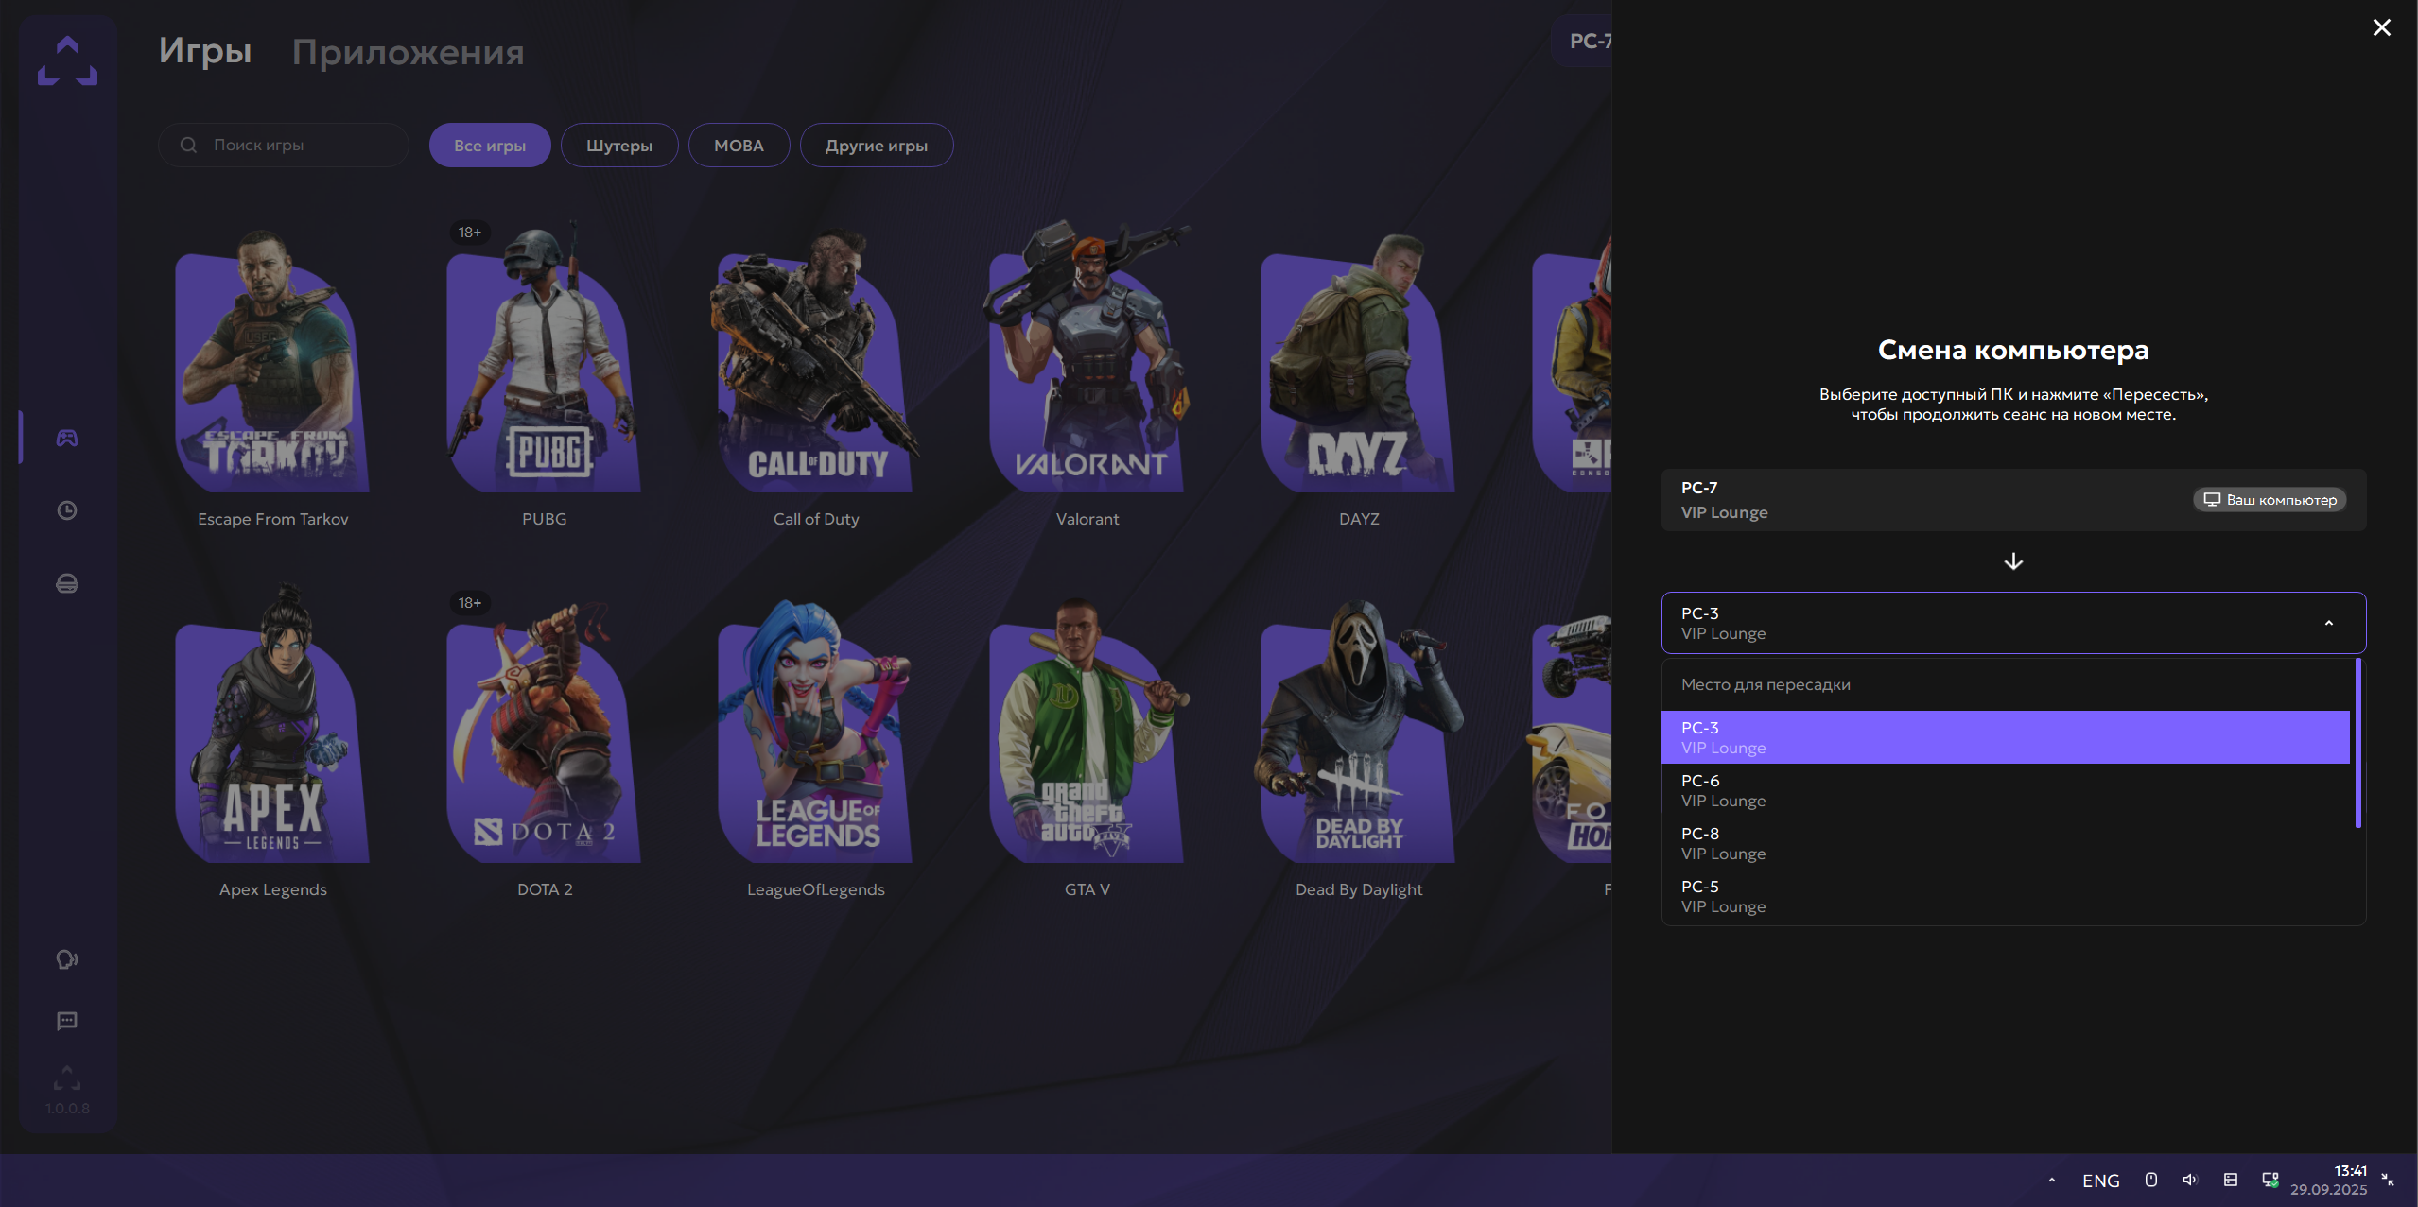Click the mouse device tray icon
The height and width of the screenshot is (1207, 2418).
(x=2150, y=1180)
